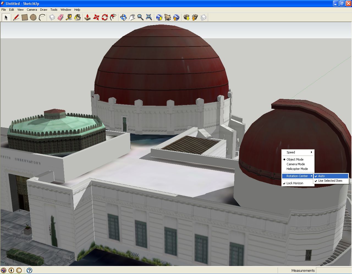Viewport: 352px width, 274px height.
Task: Choose the Paint Bucket tool
Action: (x=78, y=18)
